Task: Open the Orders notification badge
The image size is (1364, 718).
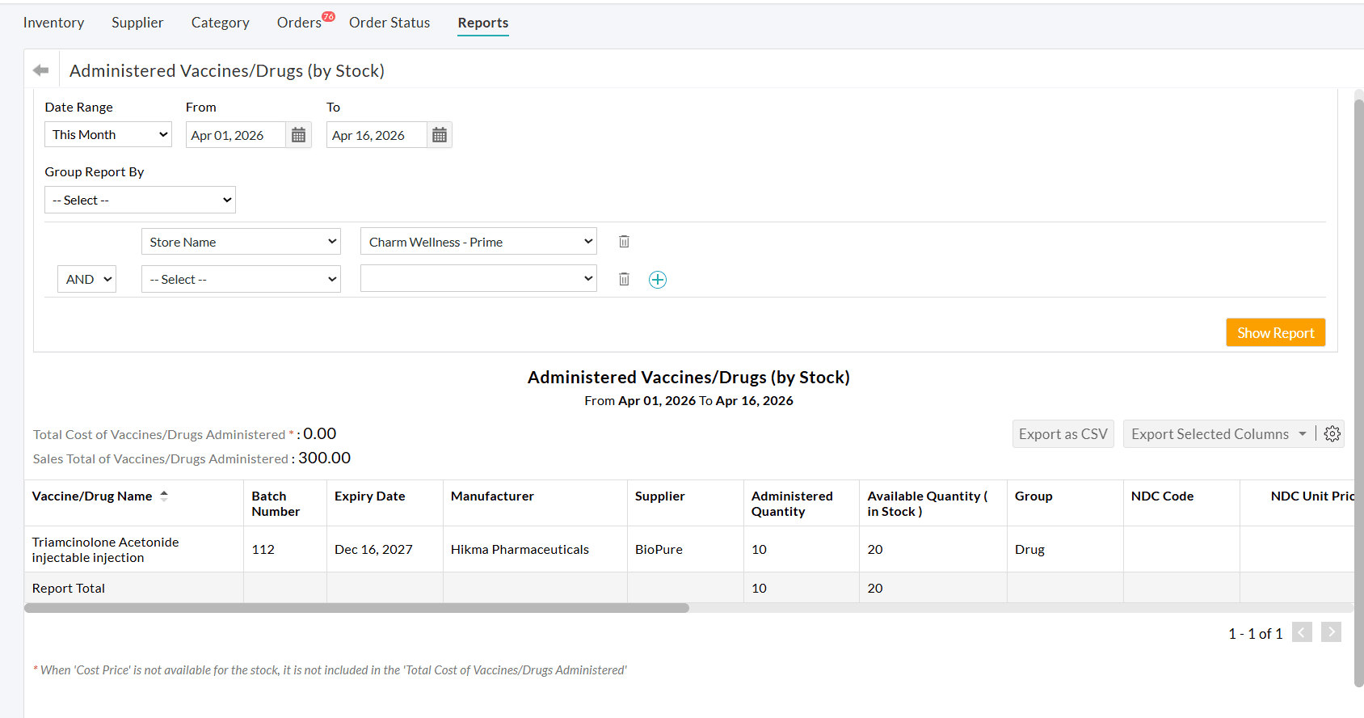Action: pyautogui.click(x=329, y=16)
